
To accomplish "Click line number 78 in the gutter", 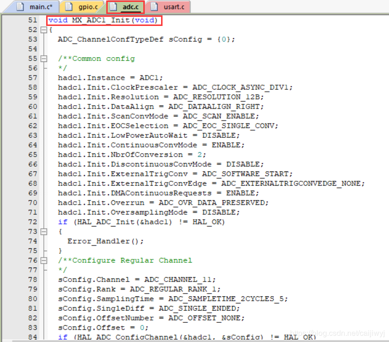I will [x=33, y=280].
